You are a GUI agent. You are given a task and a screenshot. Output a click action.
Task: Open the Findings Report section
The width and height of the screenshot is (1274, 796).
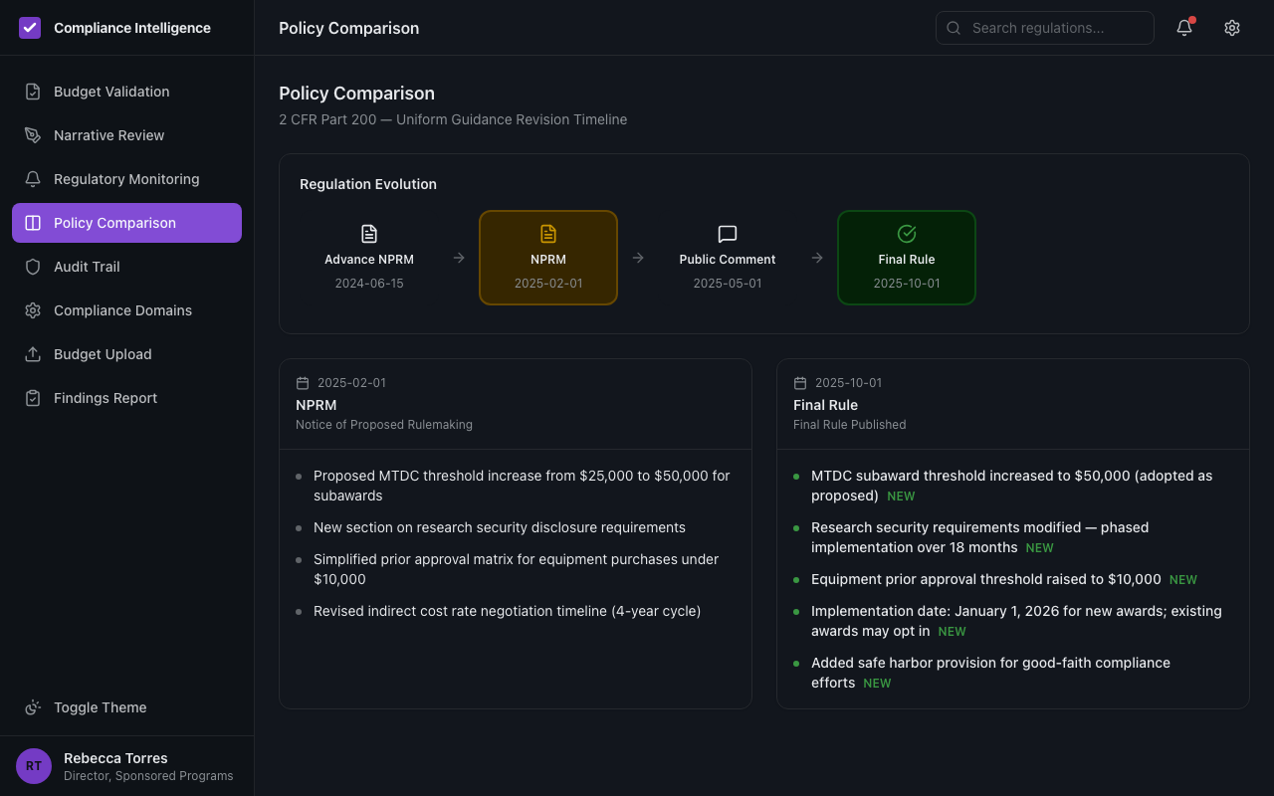[x=106, y=397]
